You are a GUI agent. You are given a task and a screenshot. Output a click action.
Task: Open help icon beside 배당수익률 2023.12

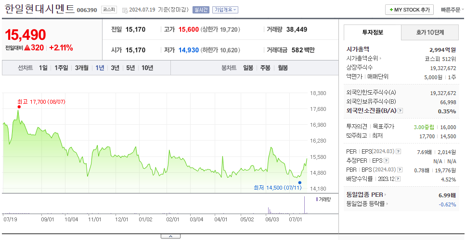click(x=398, y=179)
